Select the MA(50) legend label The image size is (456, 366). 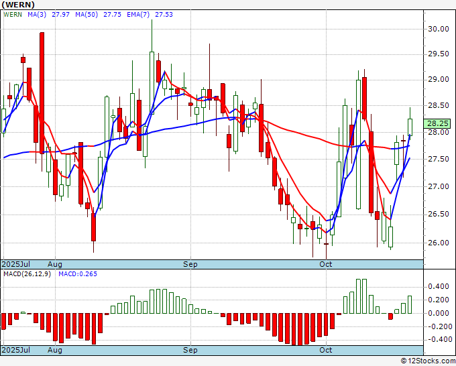tap(87, 15)
